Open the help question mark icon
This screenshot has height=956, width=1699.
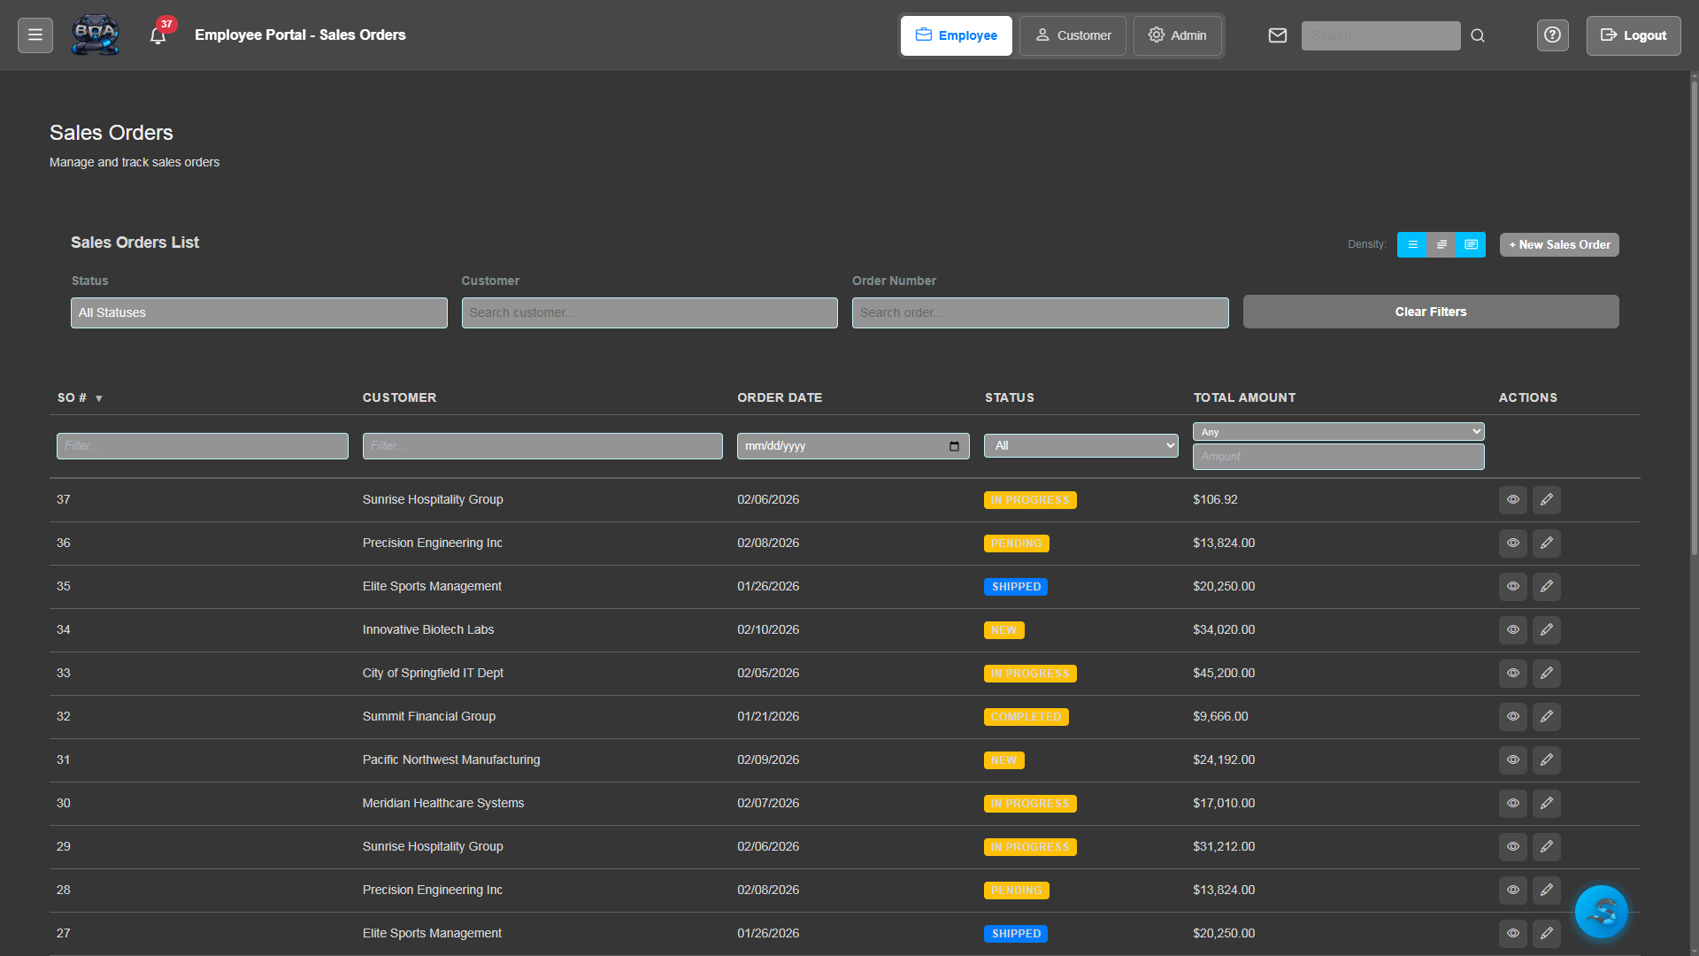(1553, 35)
